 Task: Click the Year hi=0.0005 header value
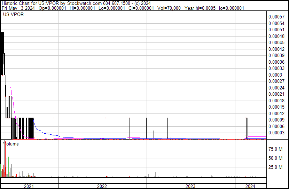pyautogui.click(x=200, y=8)
